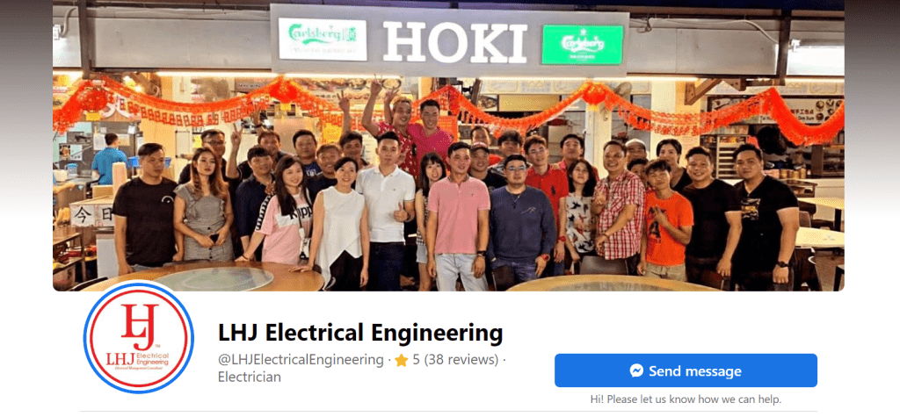This screenshot has width=900, height=417.
Task: Click the yellow star rating icon
Action: click(x=401, y=360)
